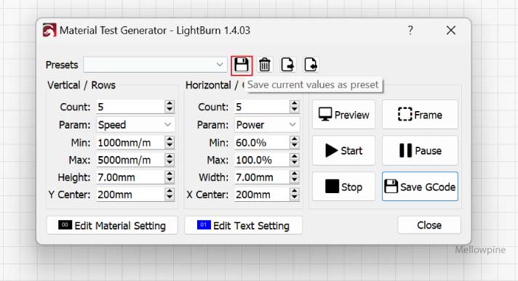Click the black 00 layer swatch
This screenshot has height=281, width=518.
[65, 225]
